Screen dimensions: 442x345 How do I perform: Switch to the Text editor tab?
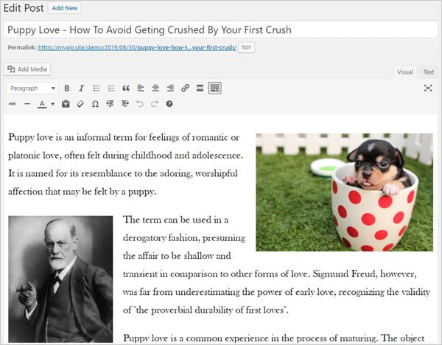tap(429, 72)
